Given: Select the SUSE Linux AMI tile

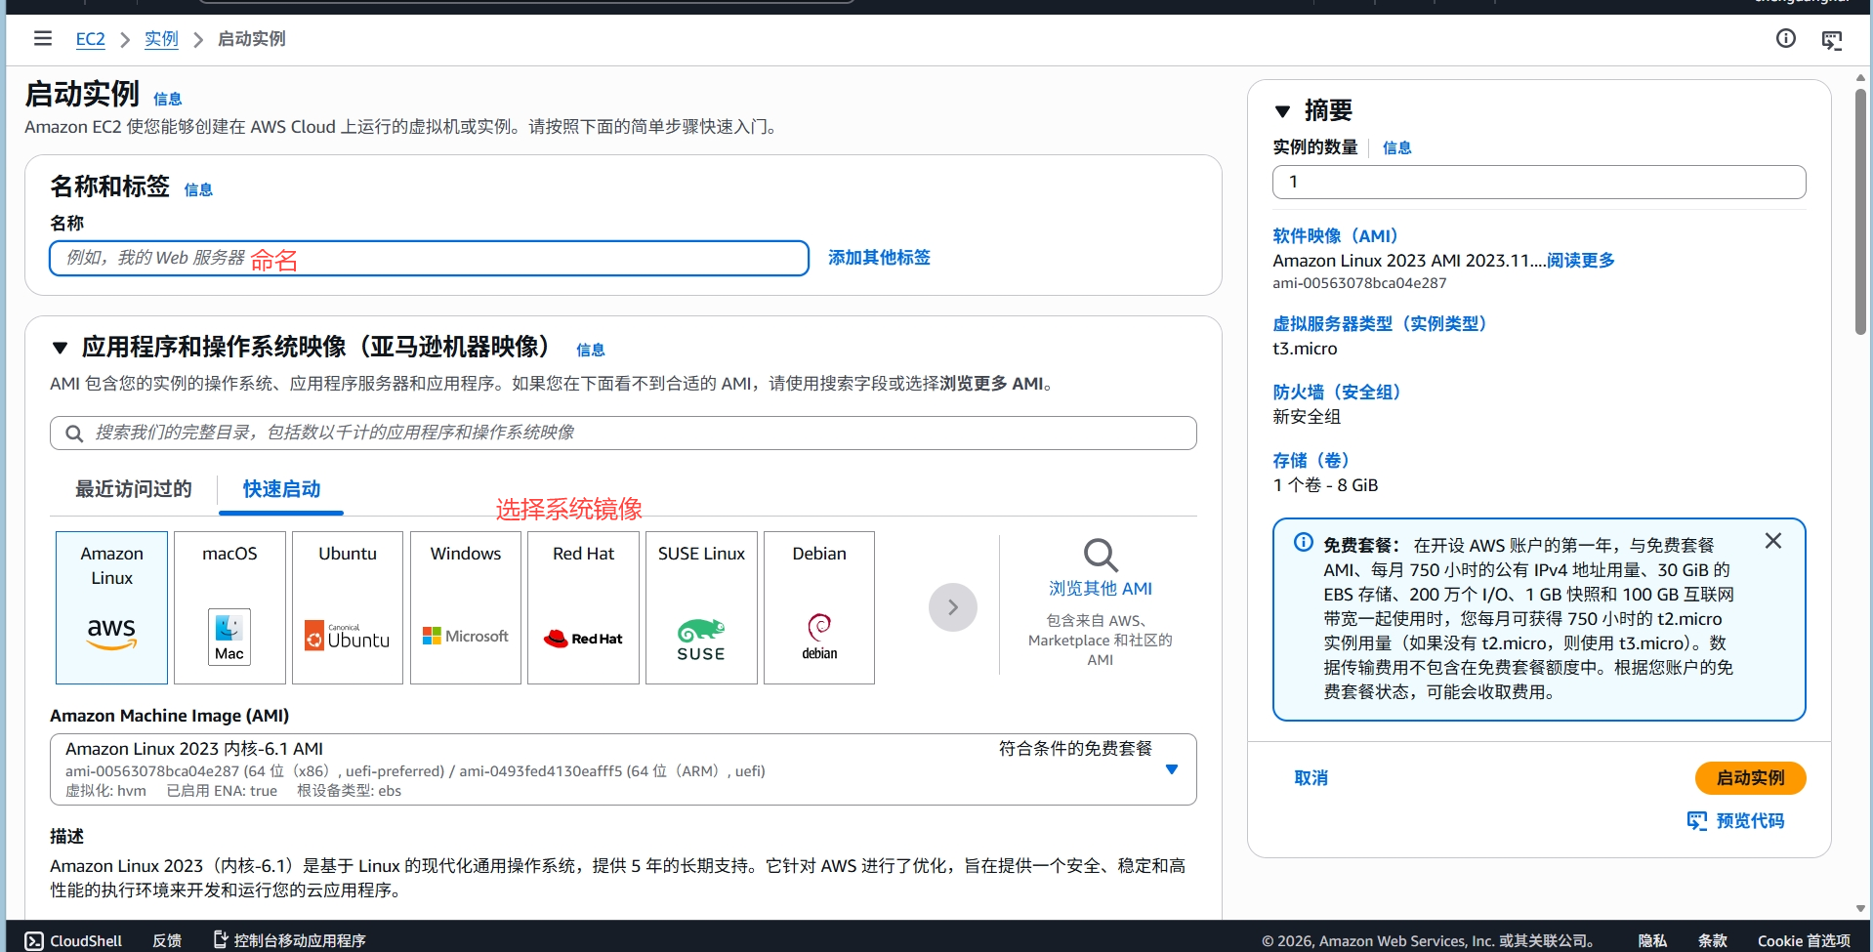Looking at the screenshot, I should coord(701,607).
